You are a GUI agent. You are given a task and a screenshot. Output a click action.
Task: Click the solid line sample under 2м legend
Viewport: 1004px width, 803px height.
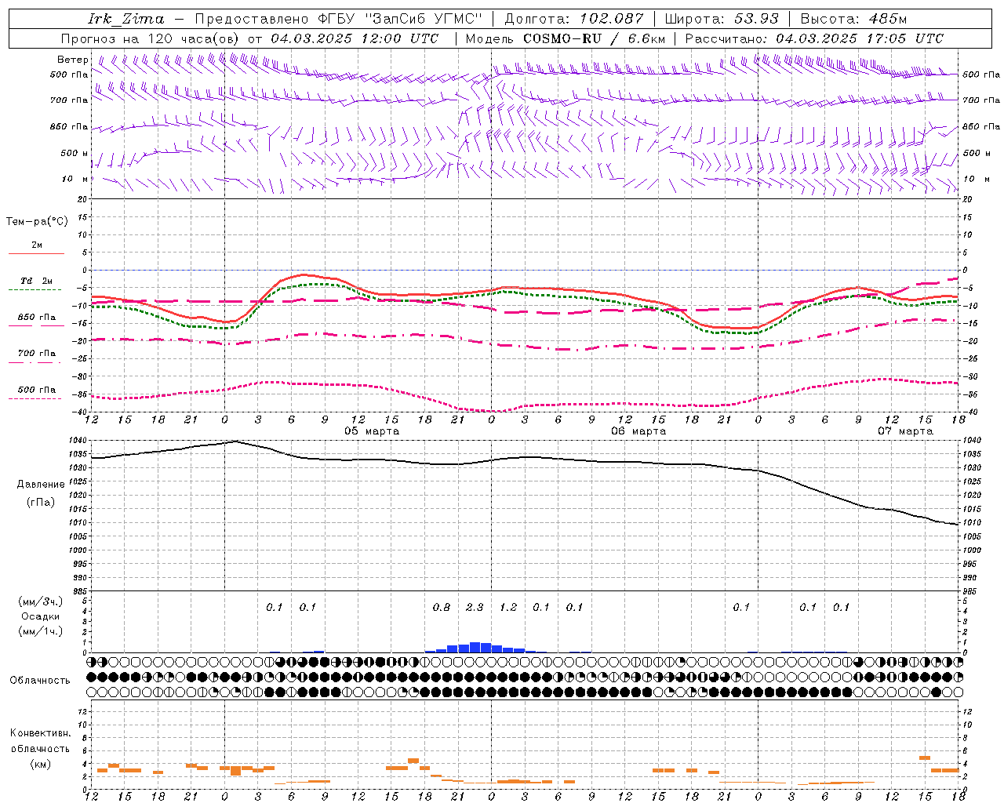[x=36, y=254]
